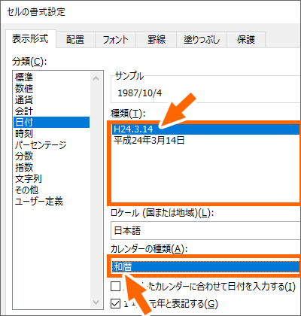Open the 配置 tab
Viewport: 301px width, 316px height.
75,40
